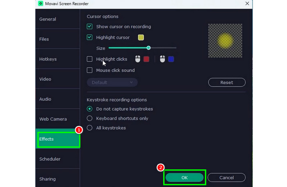Open the Web Camera tab

pos(58,119)
